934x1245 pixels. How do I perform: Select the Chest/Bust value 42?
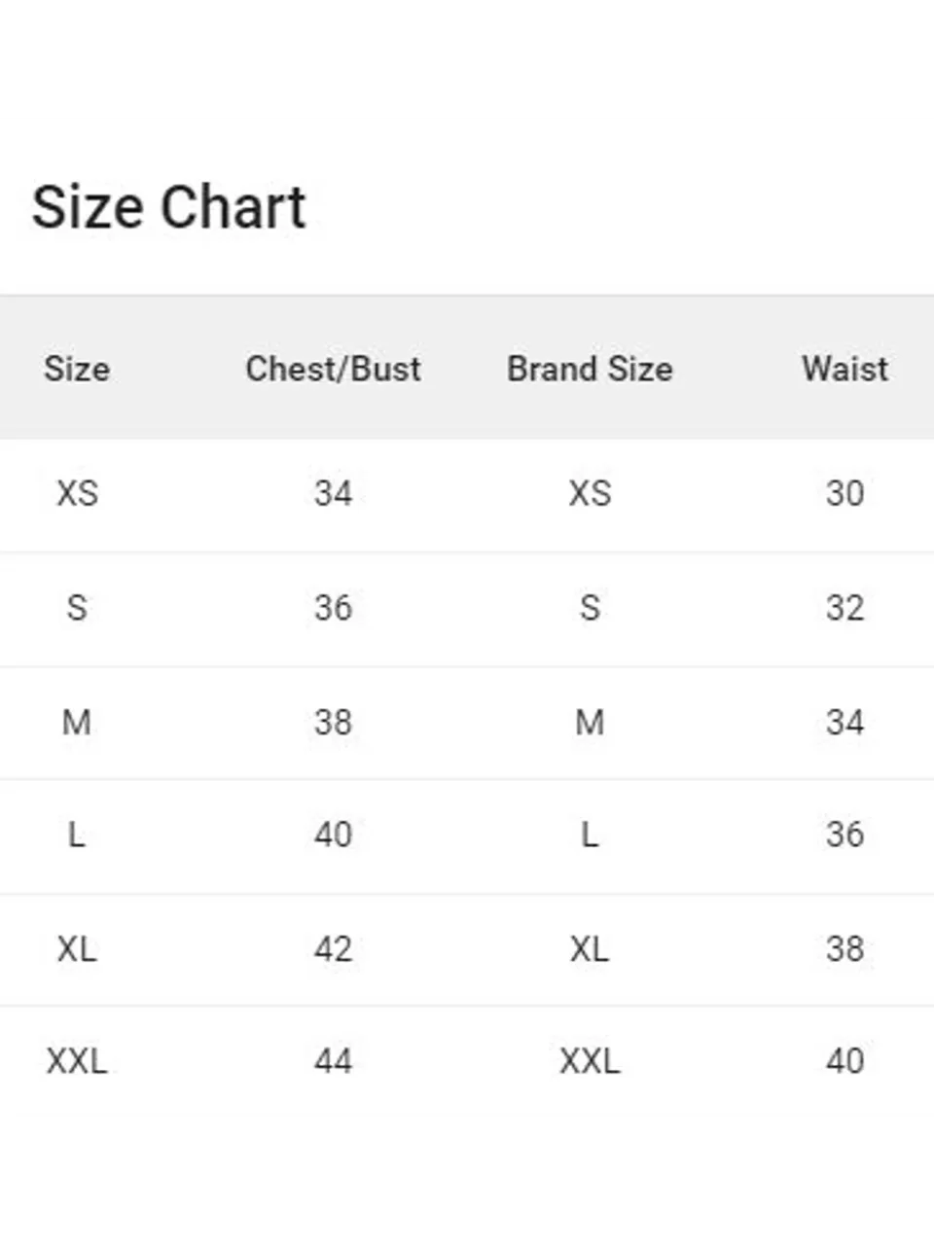[x=333, y=948]
